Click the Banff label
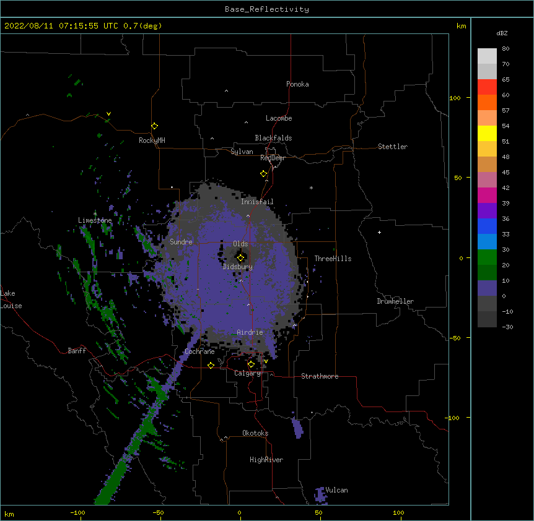Image resolution: width=534 pixels, height=521 pixels. [77, 351]
